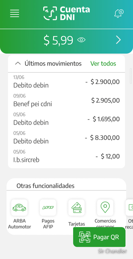Select the I.b.sircreb movement
The height and width of the screenshot is (259, 133).
click(x=66, y=156)
